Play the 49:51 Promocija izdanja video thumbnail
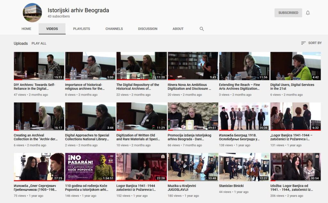Viewport: 328px width, 203px height. click(x=193, y=116)
